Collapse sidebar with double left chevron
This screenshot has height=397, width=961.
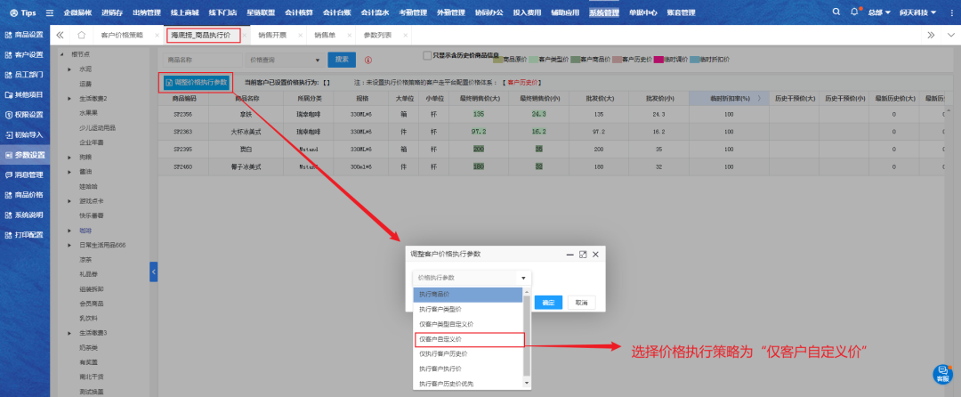click(x=60, y=35)
